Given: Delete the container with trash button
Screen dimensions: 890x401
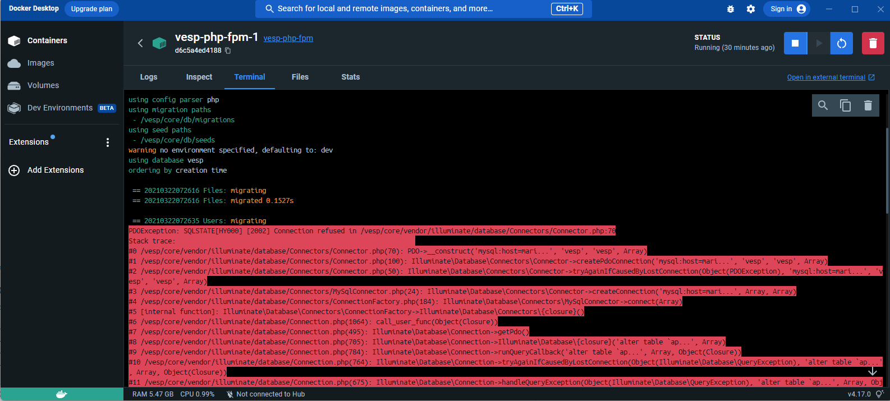Looking at the screenshot, I should pos(873,43).
